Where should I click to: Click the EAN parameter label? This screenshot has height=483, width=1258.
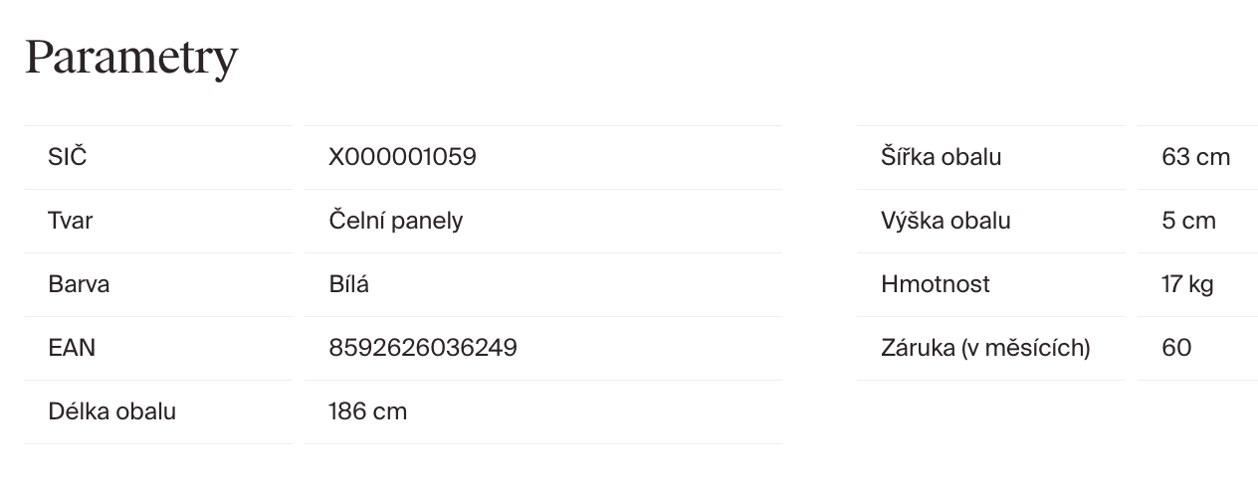point(72,348)
